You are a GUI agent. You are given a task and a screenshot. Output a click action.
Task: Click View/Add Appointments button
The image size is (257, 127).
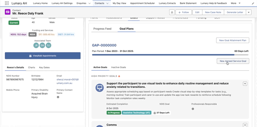(x=43, y=56)
